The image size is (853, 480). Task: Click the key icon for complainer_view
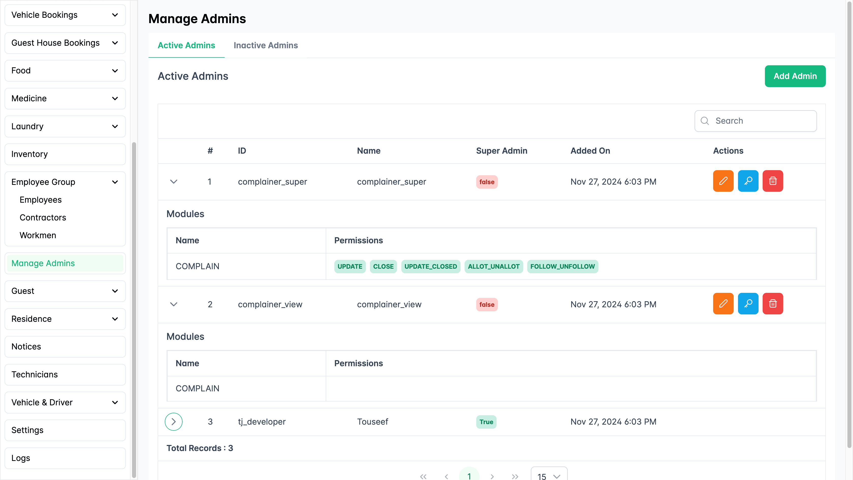[x=748, y=303]
